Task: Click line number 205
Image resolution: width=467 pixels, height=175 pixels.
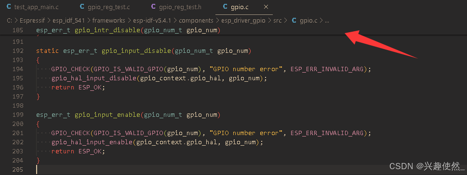Action: pos(18,169)
